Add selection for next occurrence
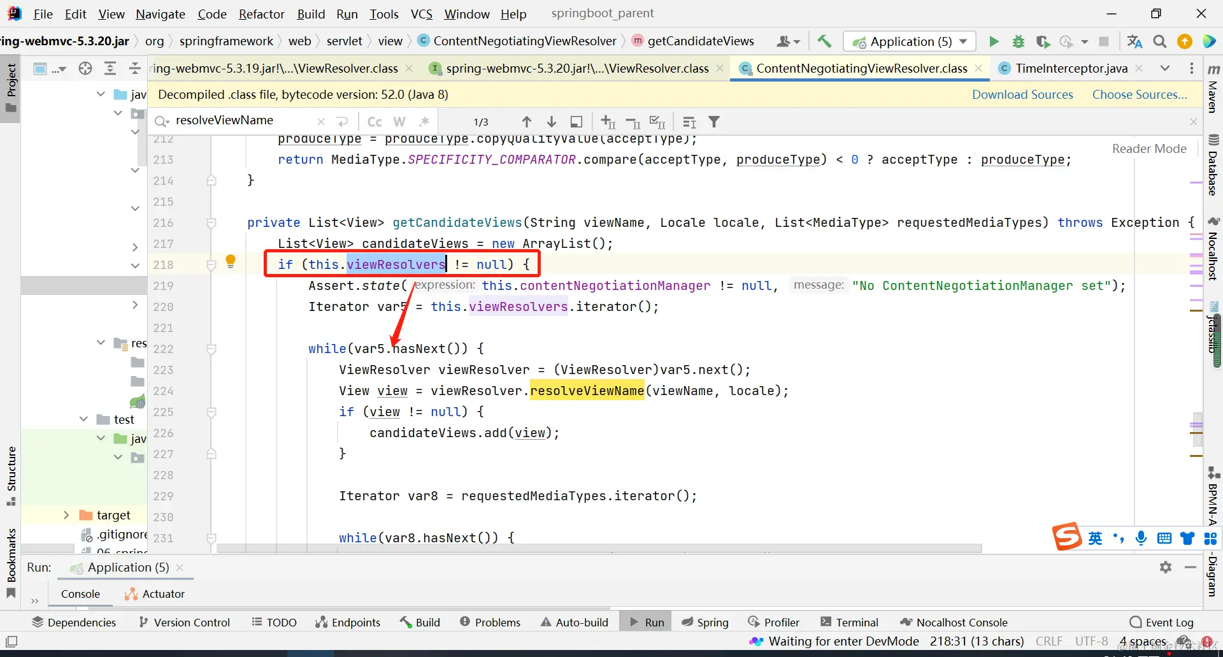1223x657 pixels. (608, 122)
